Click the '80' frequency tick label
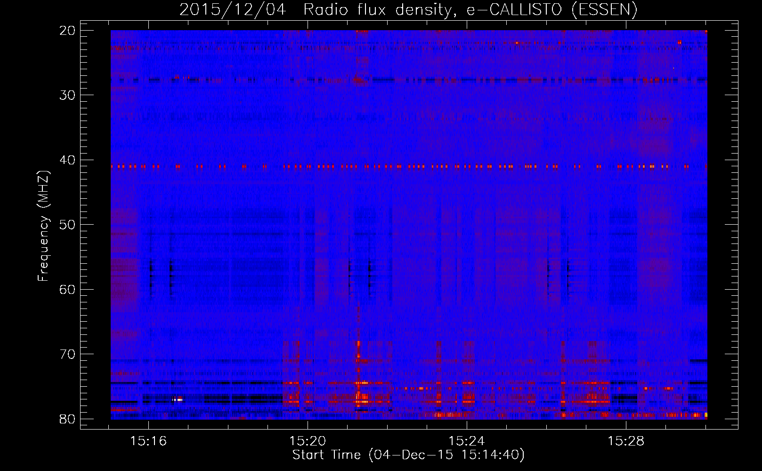Viewport: 762px width, 471px height. [67, 419]
